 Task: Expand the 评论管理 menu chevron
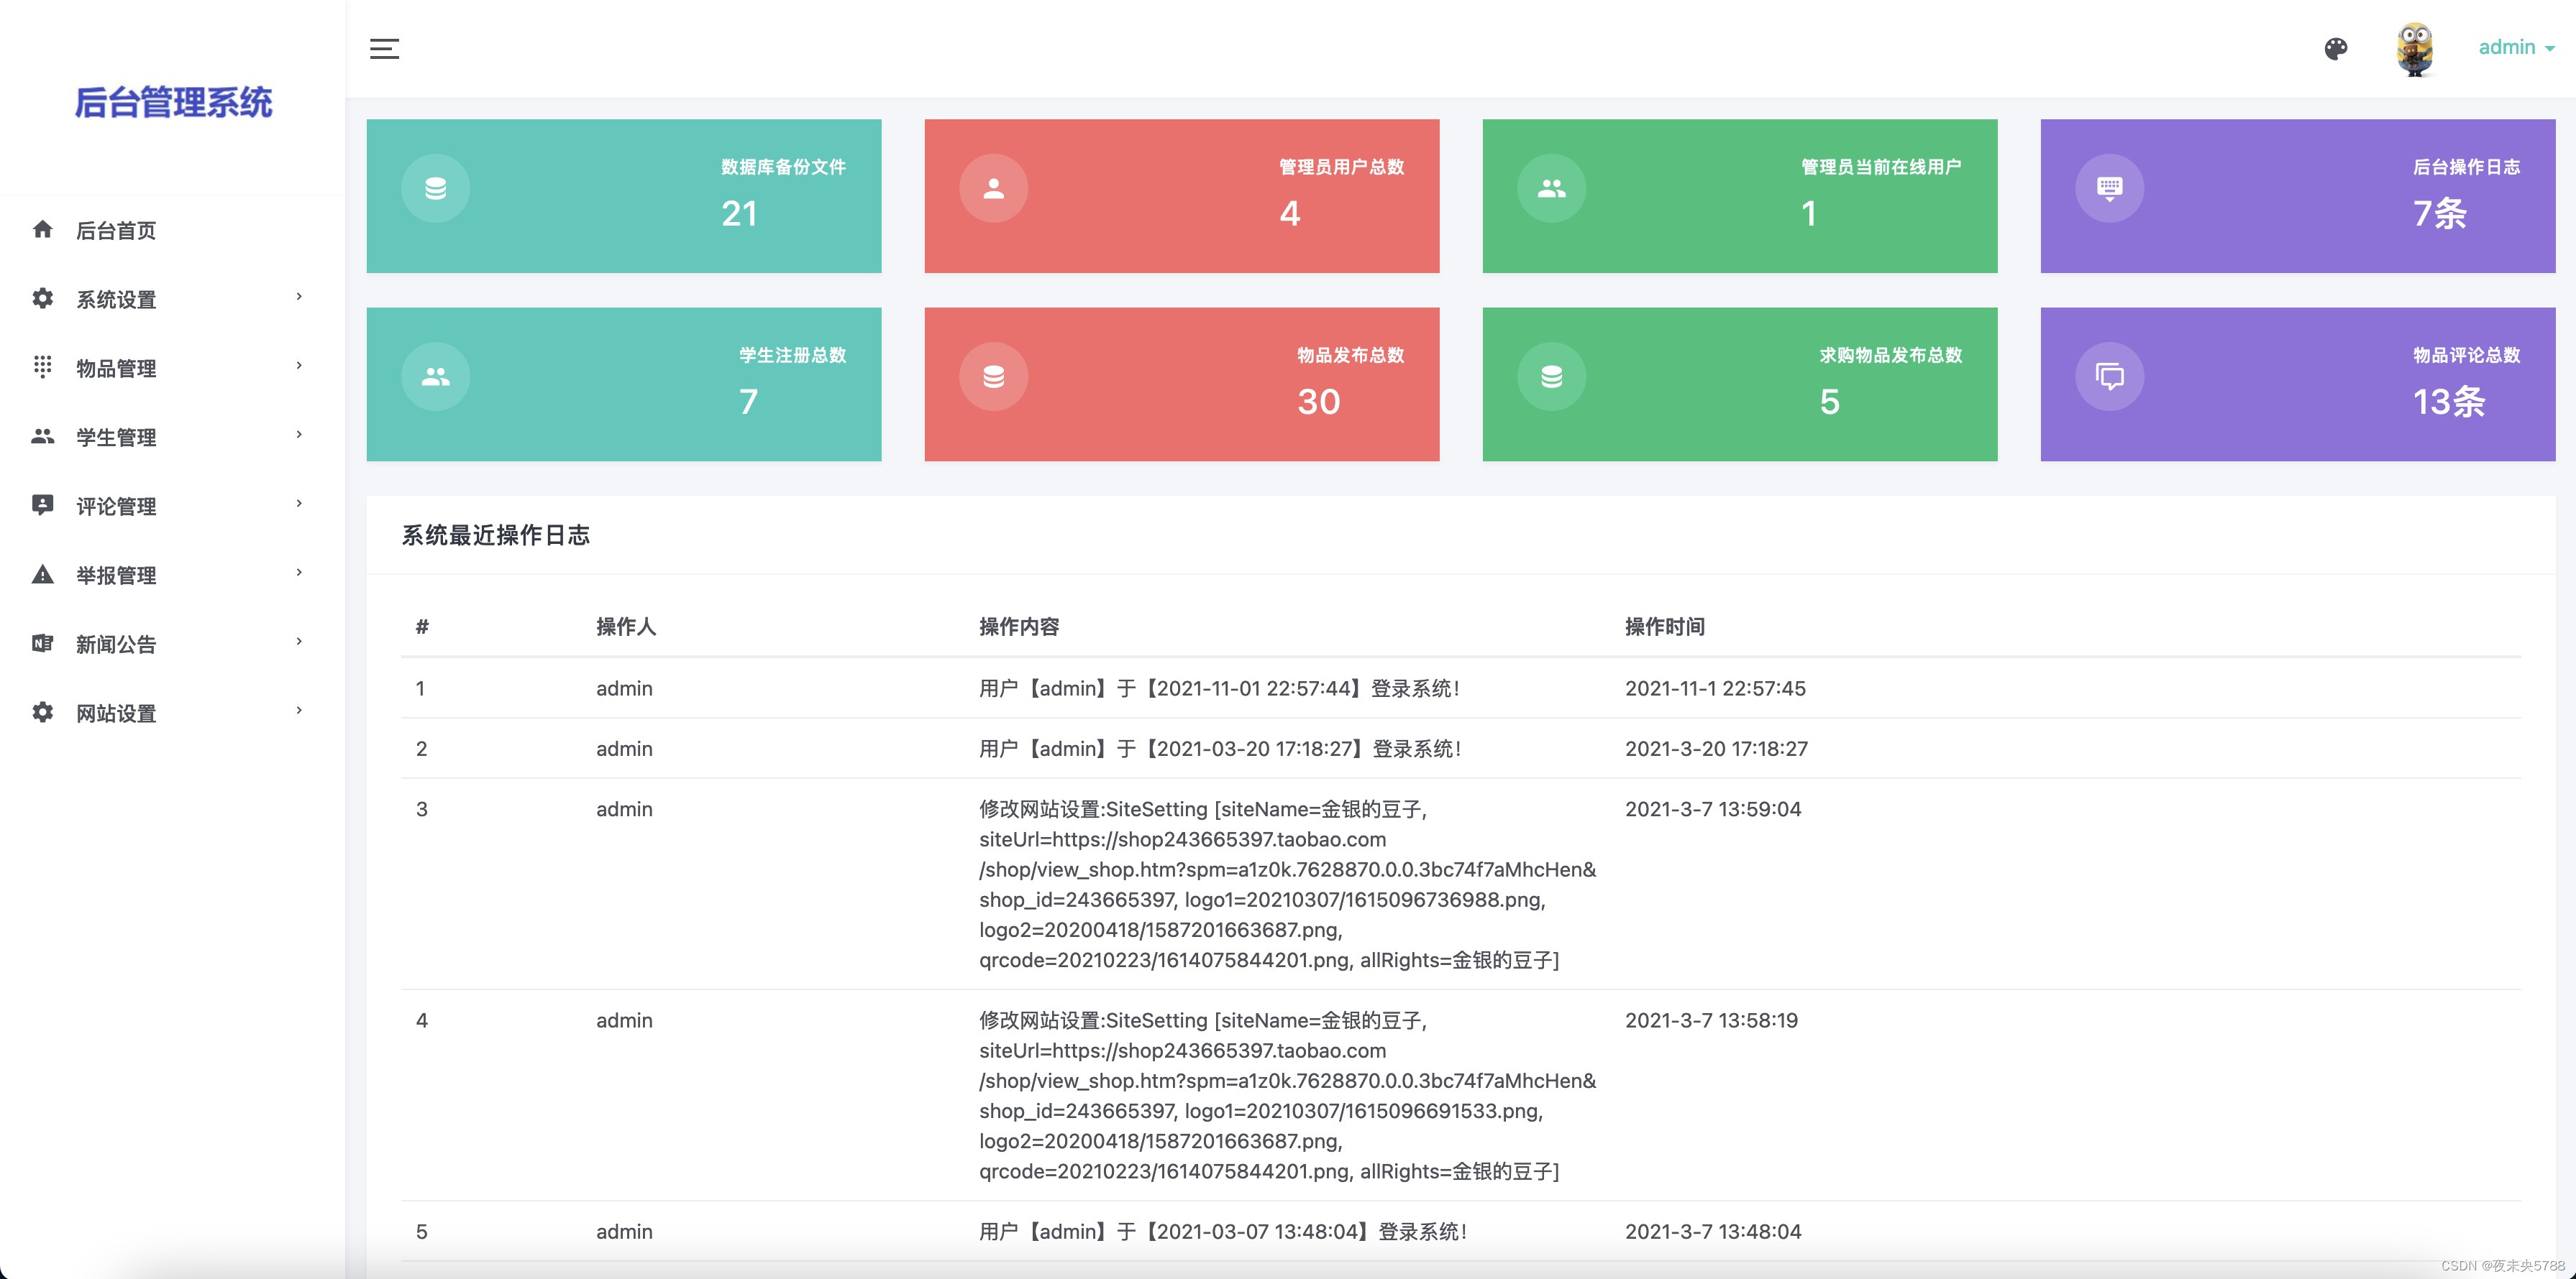299,504
